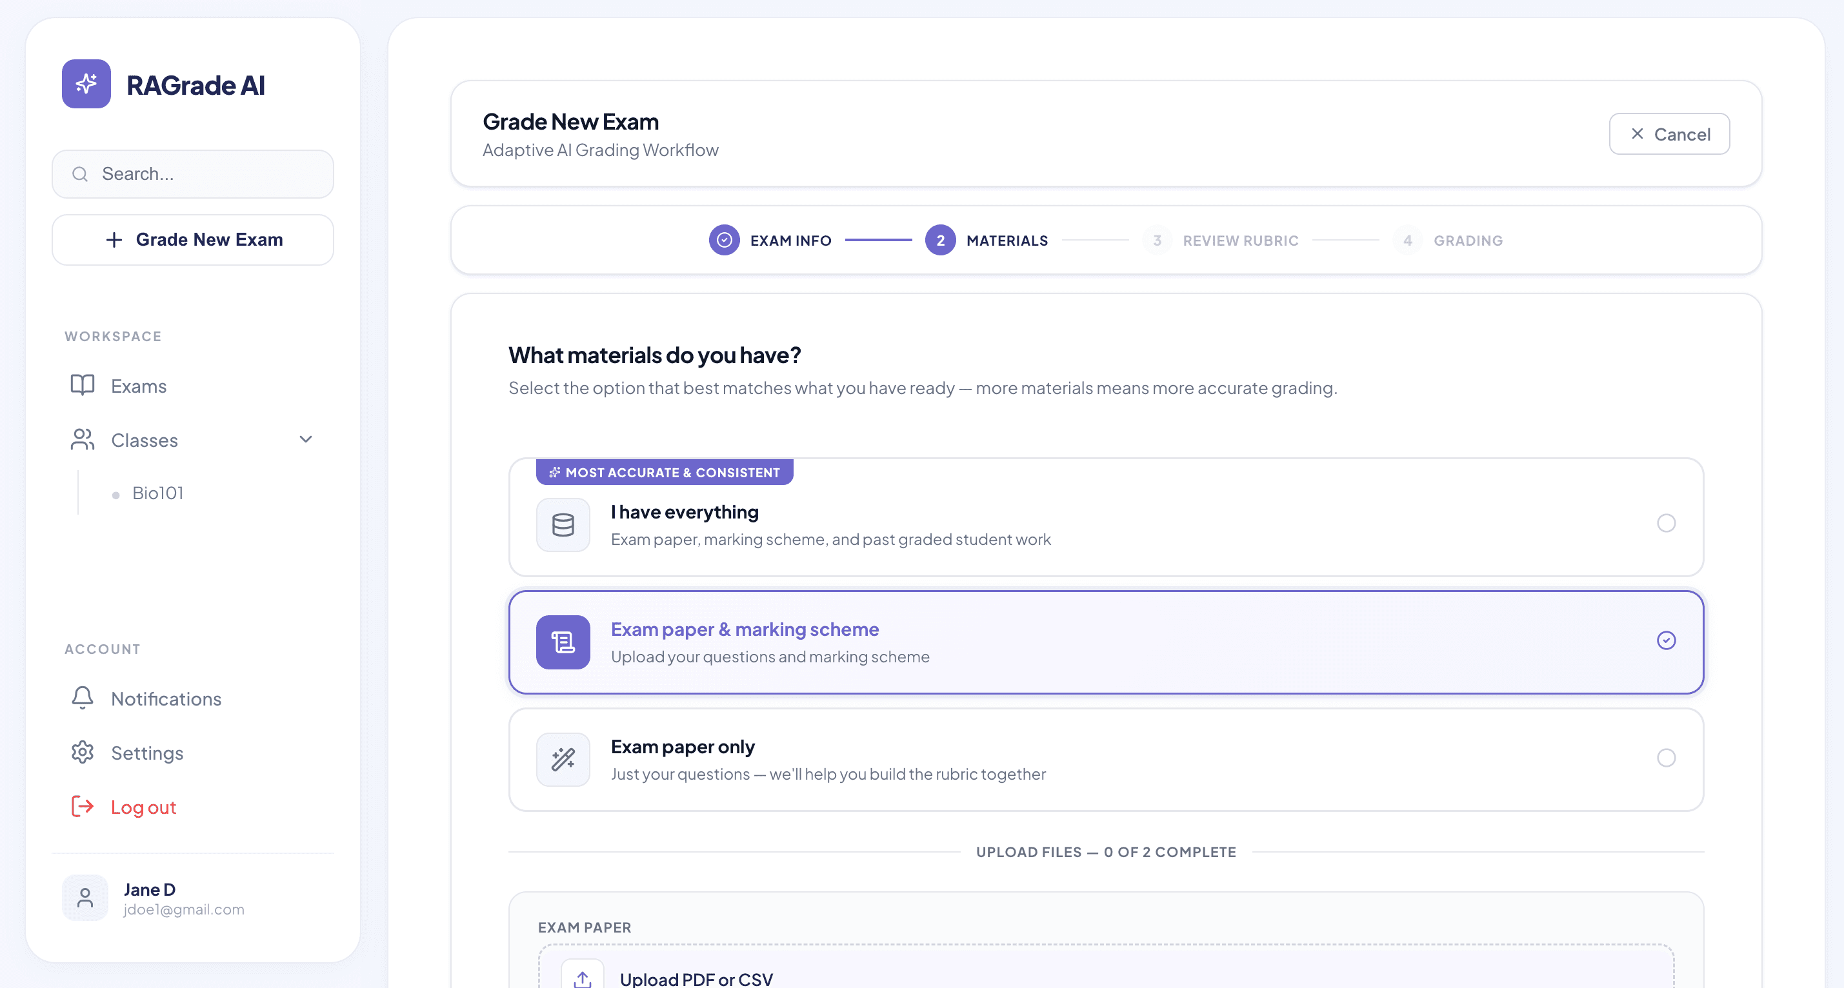Click the gear icon beside Settings

click(83, 752)
